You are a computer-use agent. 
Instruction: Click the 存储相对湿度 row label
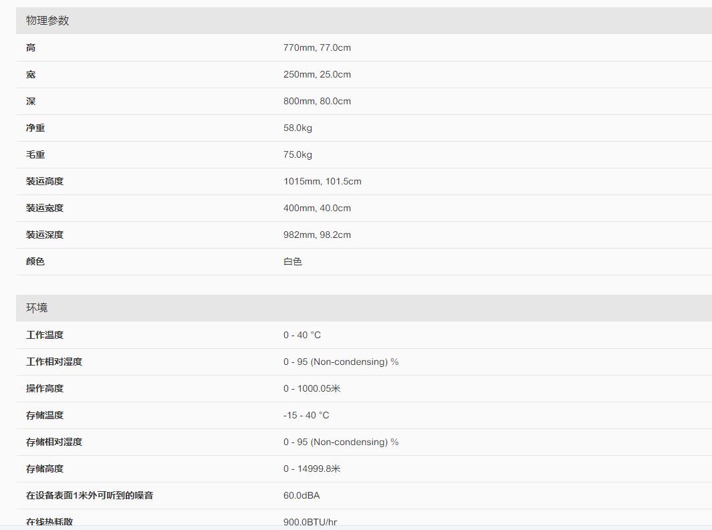coord(54,442)
